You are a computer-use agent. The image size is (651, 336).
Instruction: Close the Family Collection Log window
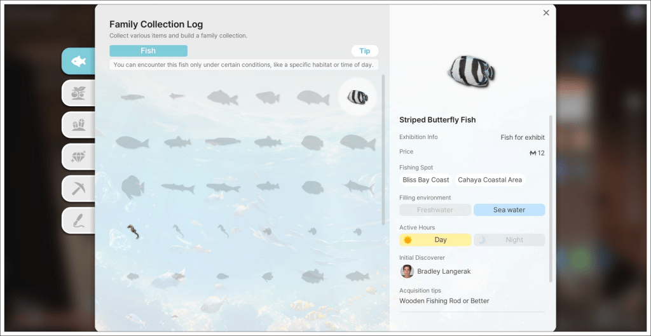point(546,13)
